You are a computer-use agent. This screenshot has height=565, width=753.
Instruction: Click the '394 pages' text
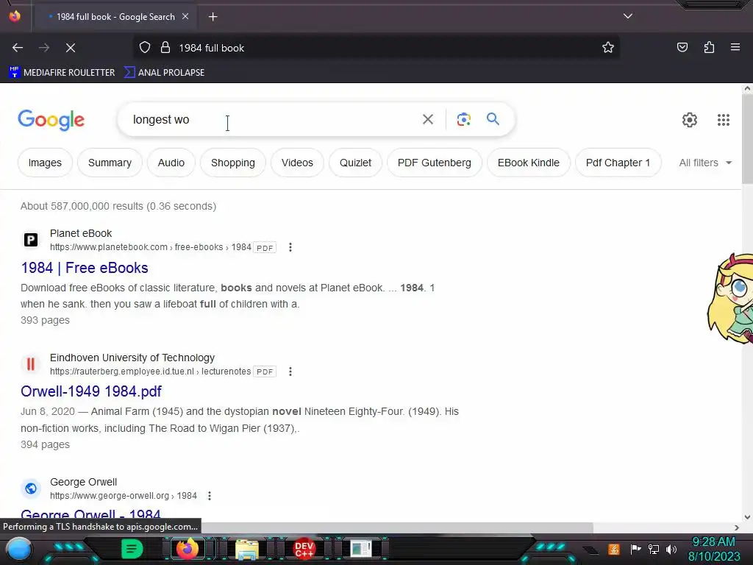[45, 445]
